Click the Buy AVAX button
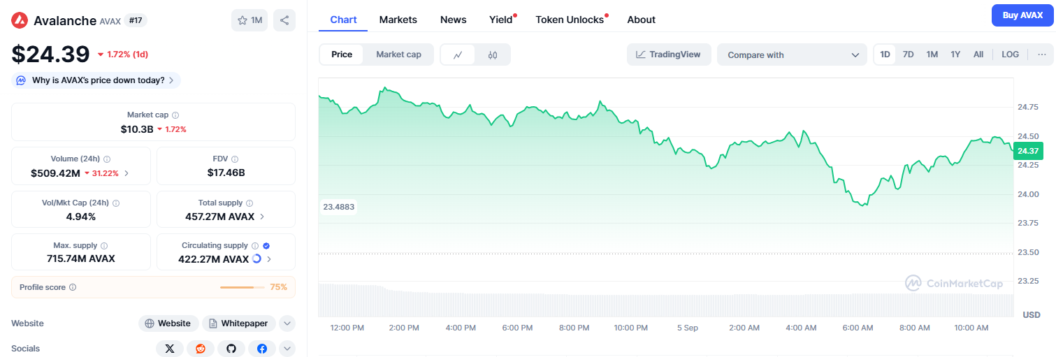 click(1022, 15)
